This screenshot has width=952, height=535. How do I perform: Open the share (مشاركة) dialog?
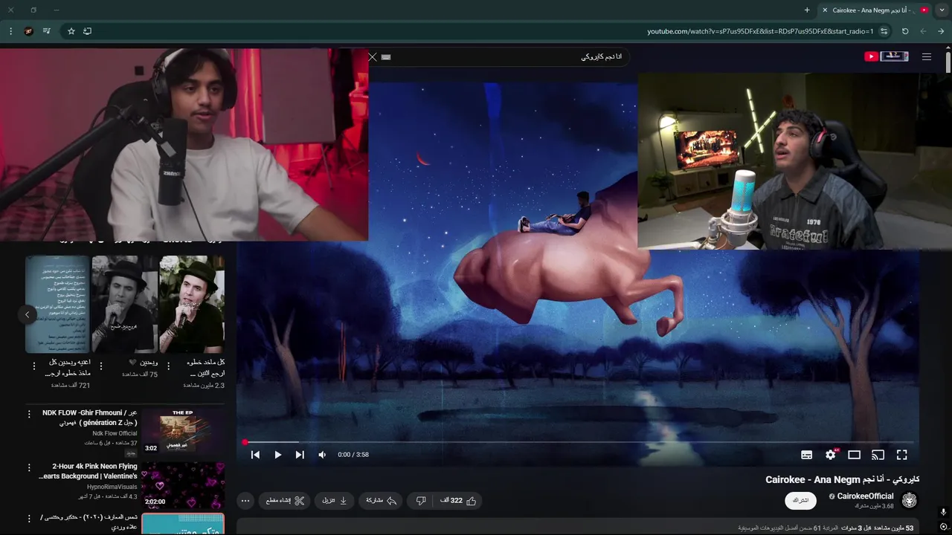[x=381, y=501]
